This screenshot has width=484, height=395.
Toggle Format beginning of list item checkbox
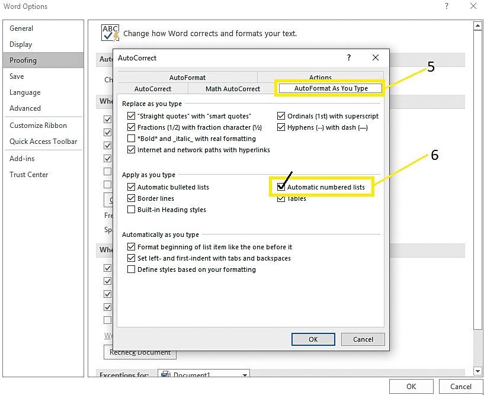point(131,247)
